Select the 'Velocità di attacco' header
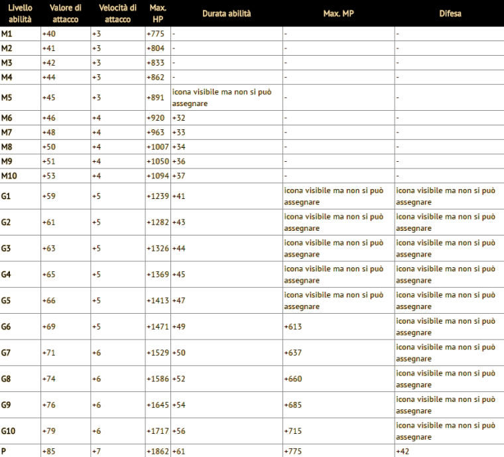504x457 pixels. (x=117, y=13)
